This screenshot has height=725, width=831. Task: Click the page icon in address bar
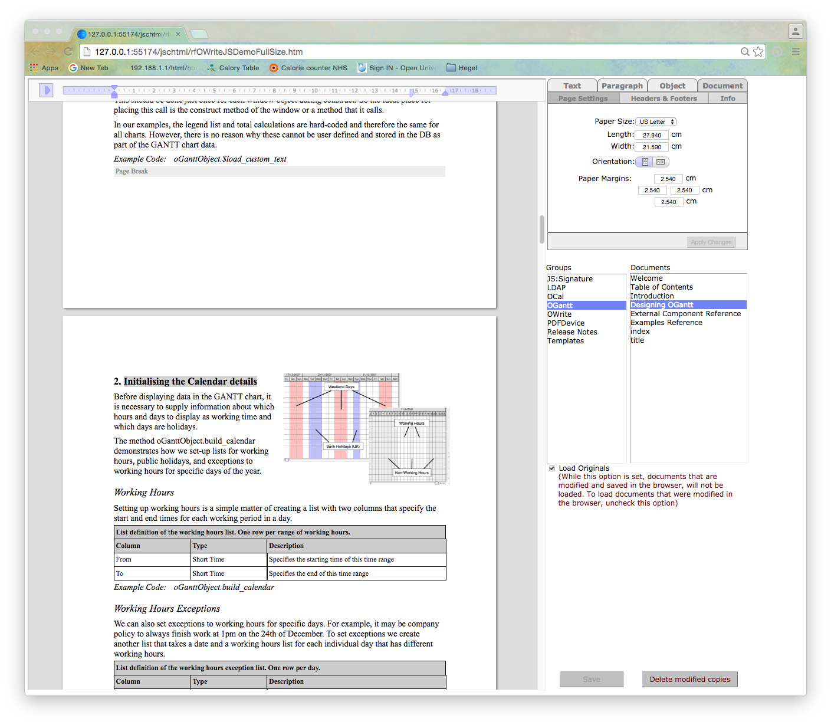click(87, 52)
